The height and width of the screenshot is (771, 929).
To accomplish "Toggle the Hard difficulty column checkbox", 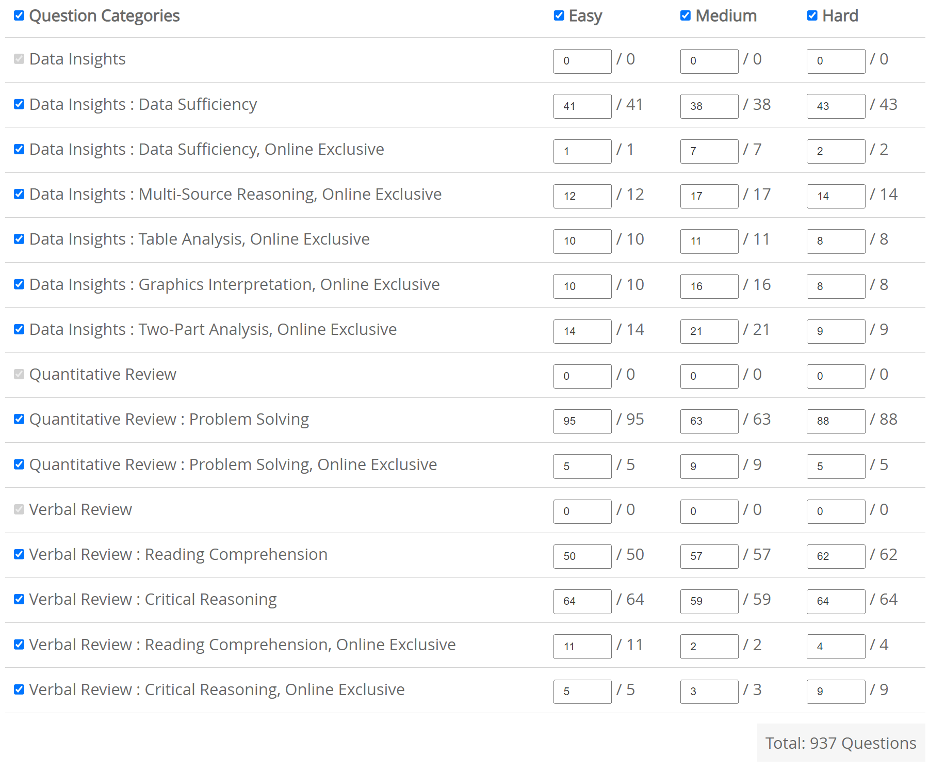I will [x=812, y=15].
